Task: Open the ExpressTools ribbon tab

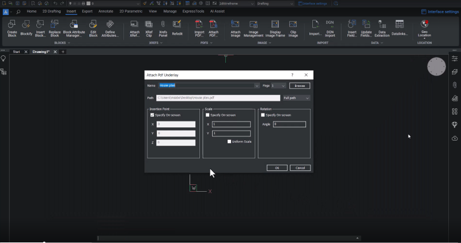Action: [x=193, y=11]
